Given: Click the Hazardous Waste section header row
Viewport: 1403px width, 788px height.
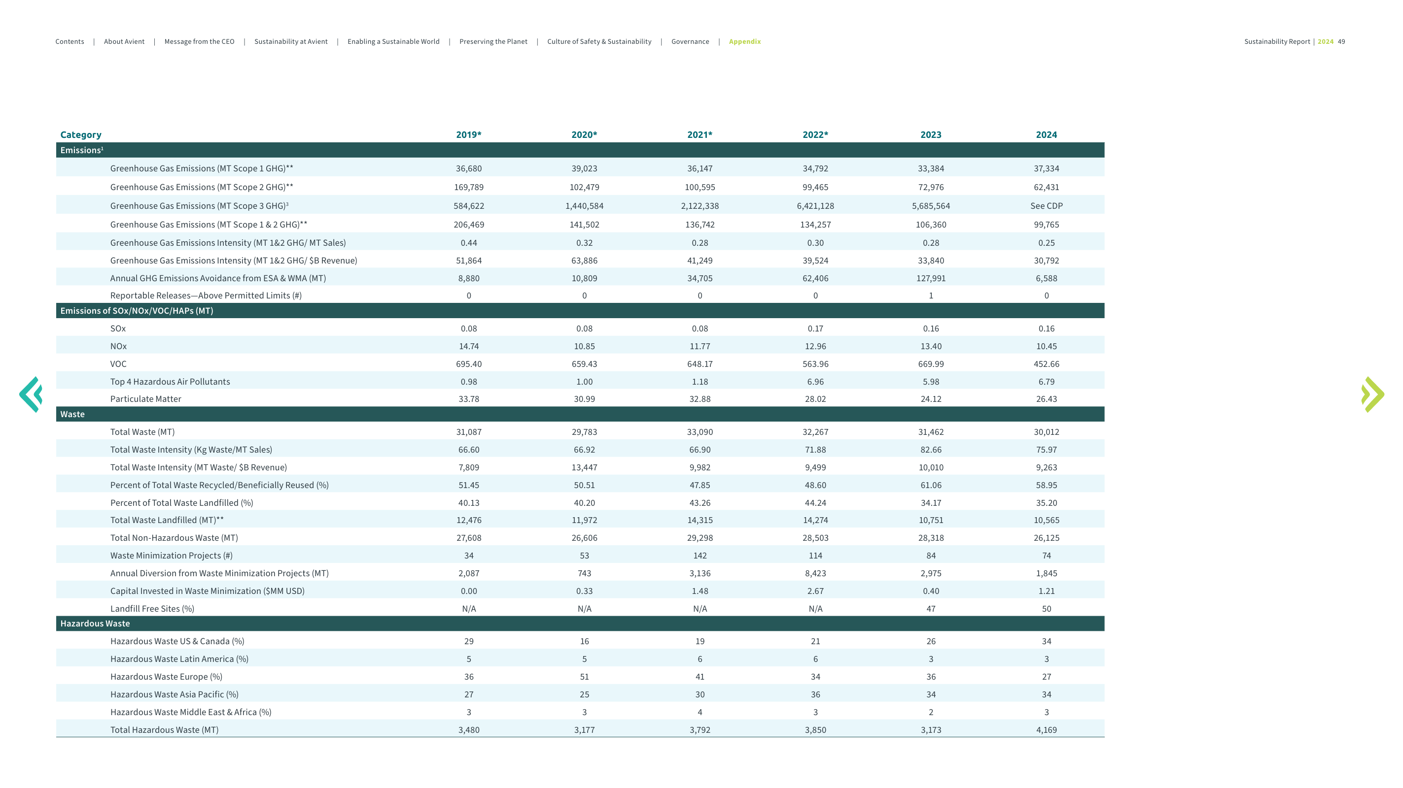Looking at the screenshot, I should [580, 624].
